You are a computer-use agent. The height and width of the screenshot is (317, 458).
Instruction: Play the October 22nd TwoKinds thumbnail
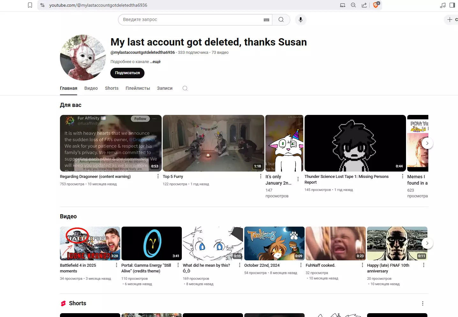[x=274, y=243]
